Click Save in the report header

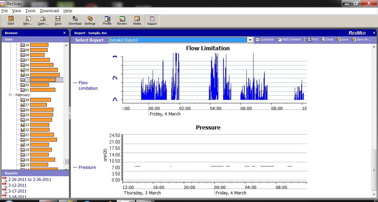pos(343,40)
